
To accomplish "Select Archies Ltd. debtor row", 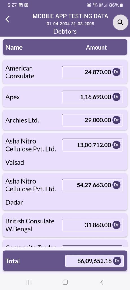I will (x=65, y=120).
